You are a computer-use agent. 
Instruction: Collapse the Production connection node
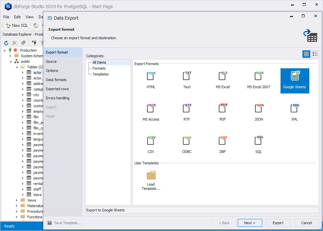click(x=5, y=50)
